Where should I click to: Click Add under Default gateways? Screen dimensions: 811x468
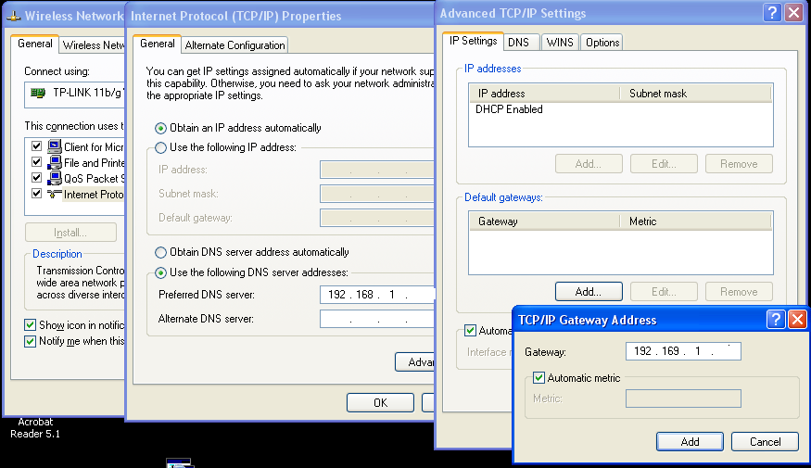(x=589, y=292)
